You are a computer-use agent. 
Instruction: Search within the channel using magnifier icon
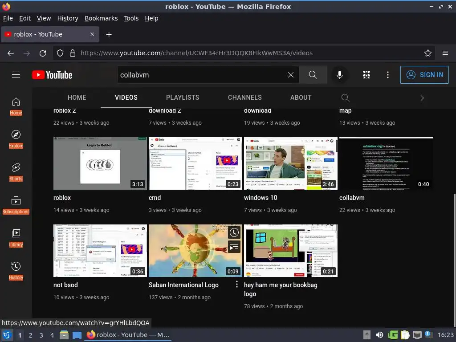(x=345, y=98)
